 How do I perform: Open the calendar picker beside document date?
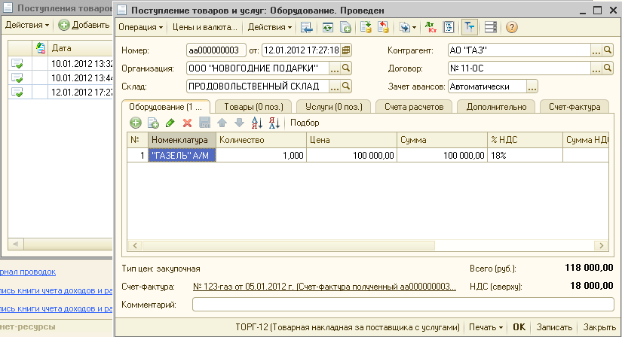346,50
